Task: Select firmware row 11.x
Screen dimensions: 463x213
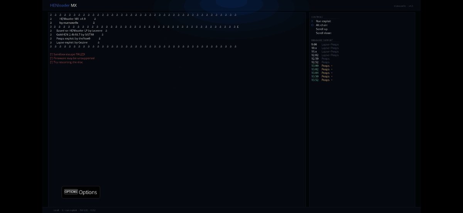Action: coord(325,51)
